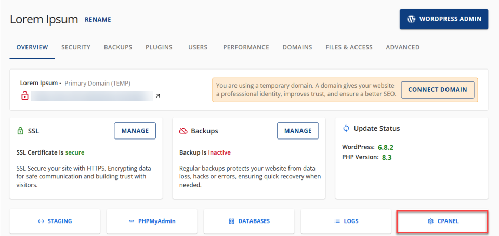Viewport: 499px width, 236px height.
Task: Click the Rename link beside site title
Action: [x=98, y=20]
